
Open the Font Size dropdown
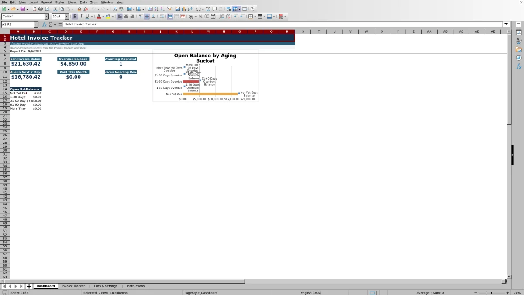pos(67,17)
